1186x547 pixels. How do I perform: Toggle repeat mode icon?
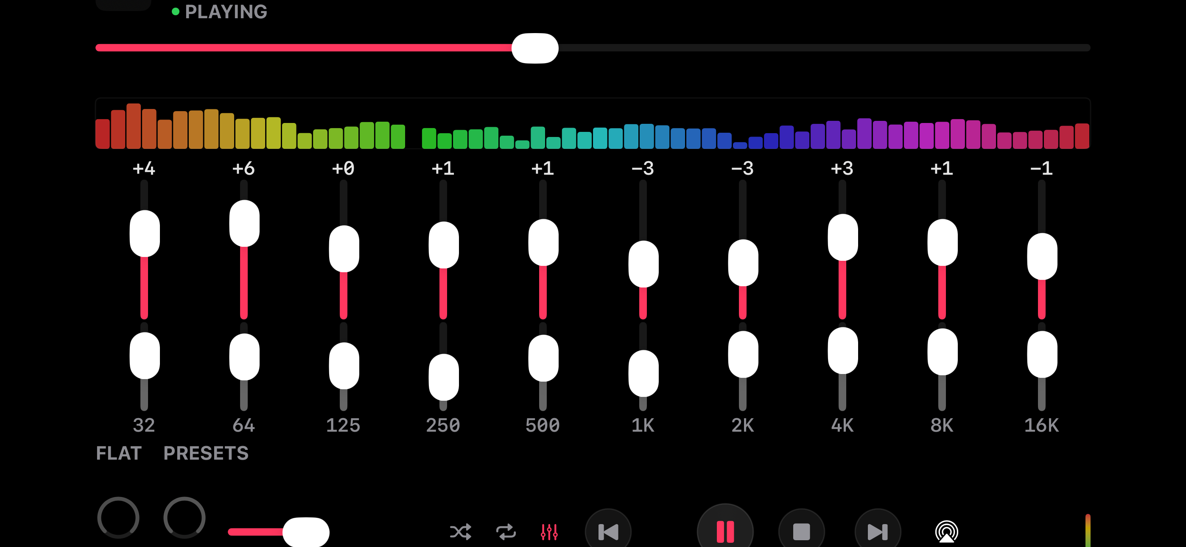506,532
